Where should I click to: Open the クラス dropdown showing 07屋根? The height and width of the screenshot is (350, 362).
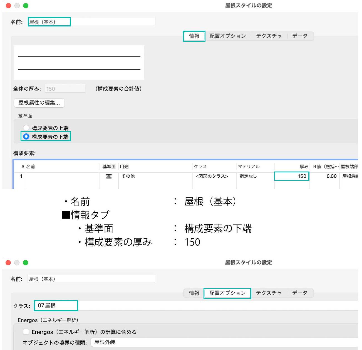coord(196,305)
